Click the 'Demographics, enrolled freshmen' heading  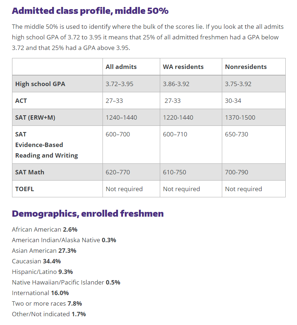[88, 213]
